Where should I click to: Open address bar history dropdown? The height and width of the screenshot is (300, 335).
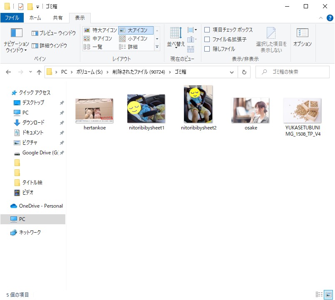click(x=232, y=72)
